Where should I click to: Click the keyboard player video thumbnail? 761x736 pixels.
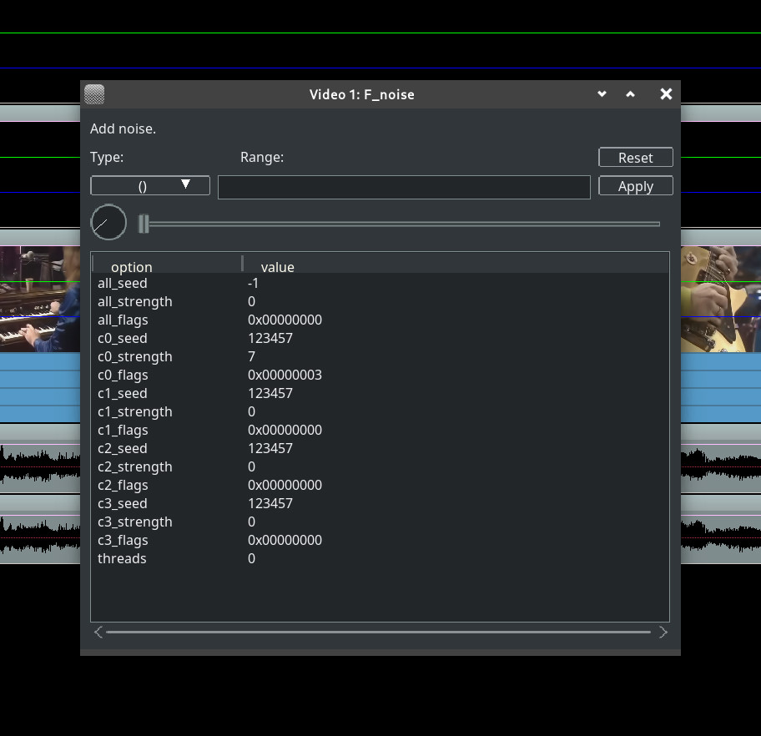pyautogui.click(x=39, y=299)
